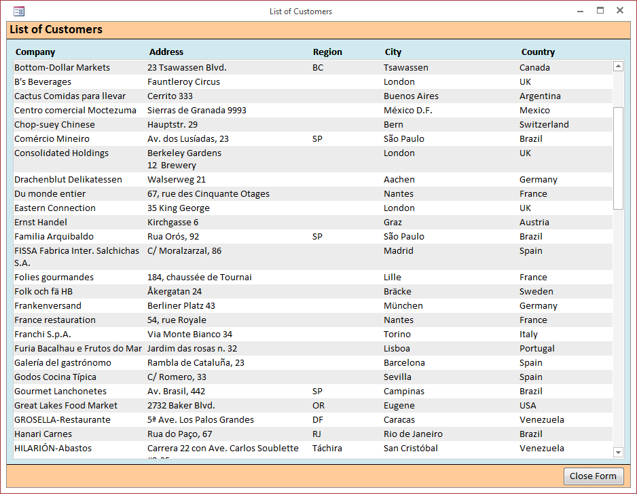Image resolution: width=637 pixels, height=494 pixels.
Task: Select the country field showing Portugal
Action: [x=536, y=349]
